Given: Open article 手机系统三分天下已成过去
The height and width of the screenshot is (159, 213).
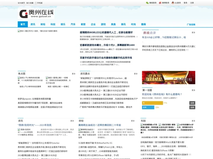Looking at the screenshot, I should (165, 50).
